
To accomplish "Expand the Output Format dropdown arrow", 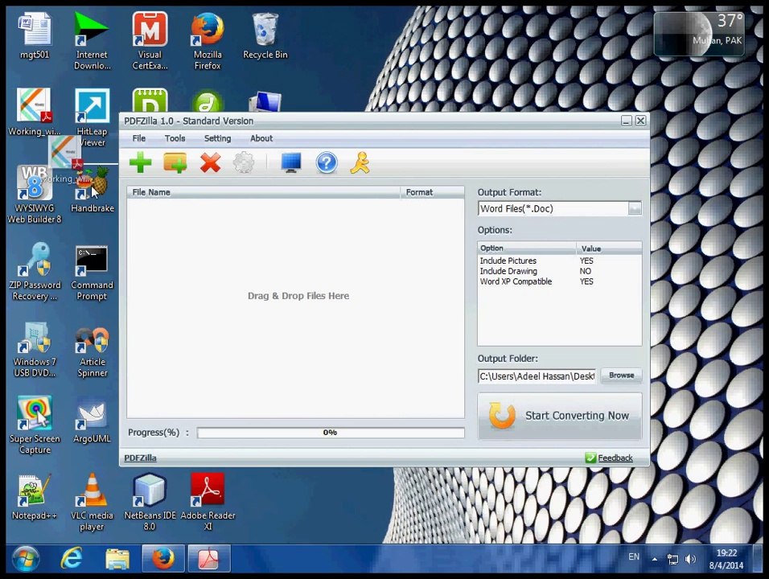I will point(635,208).
